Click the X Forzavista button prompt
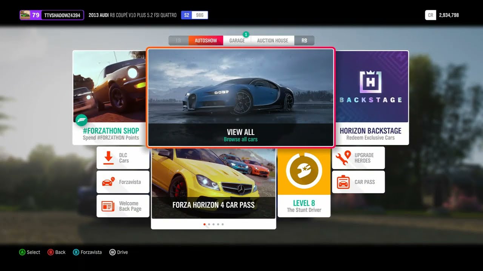This screenshot has width=483, height=271. pyautogui.click(x=88, y=252)
